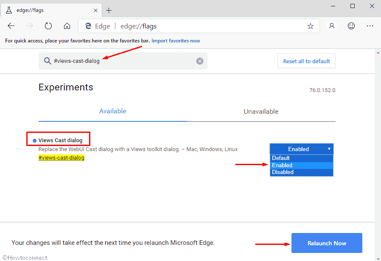Click the flask icon on the tab

(9, 10)
